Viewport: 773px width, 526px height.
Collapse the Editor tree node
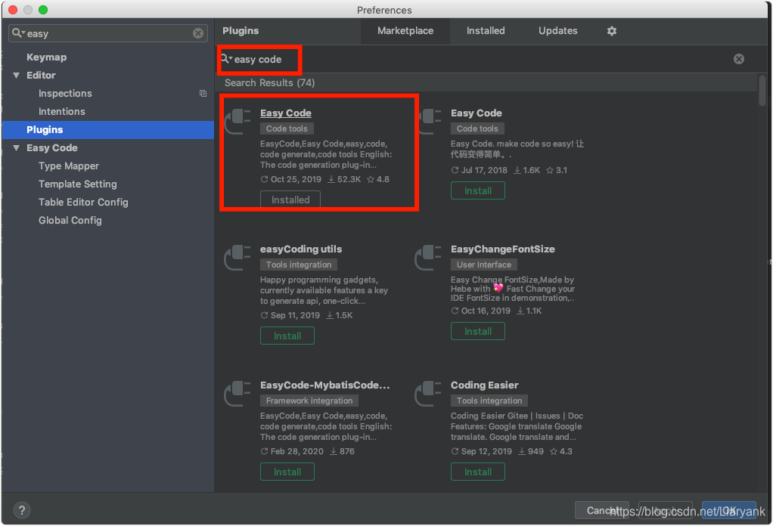pos(17,76)
